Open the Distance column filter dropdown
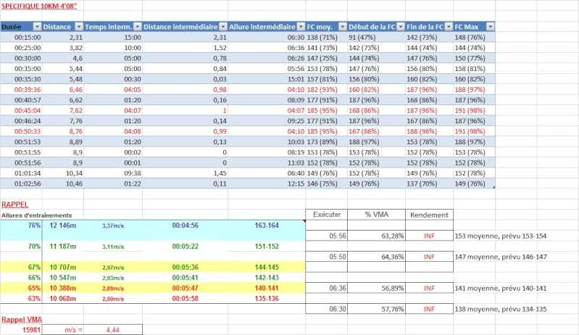This screenshot has width=579, height=335. [x=79, y=27]
